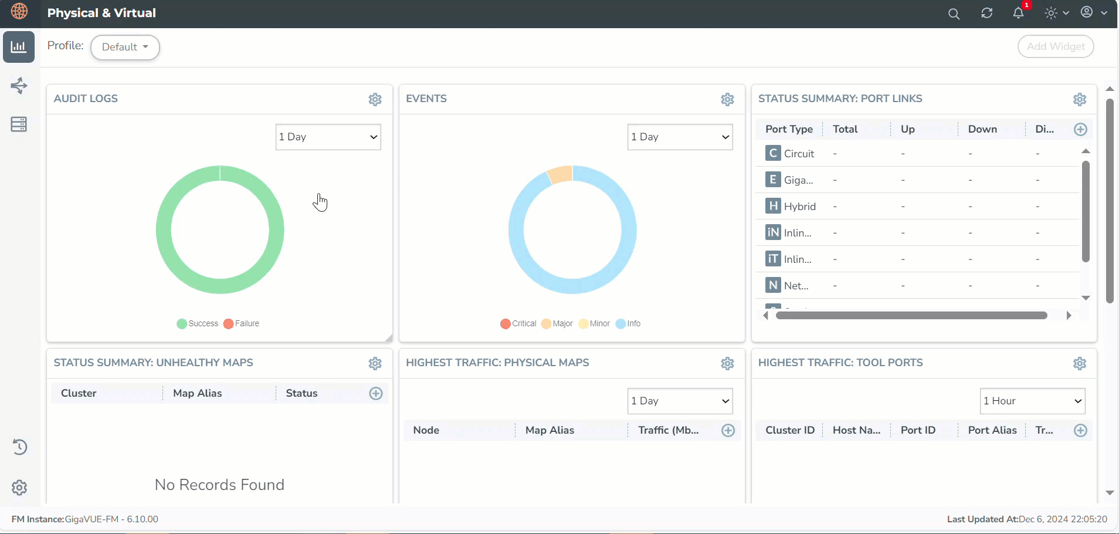Expand Tool Ports 1 Hour time dropdown

tap(1032, 401)
